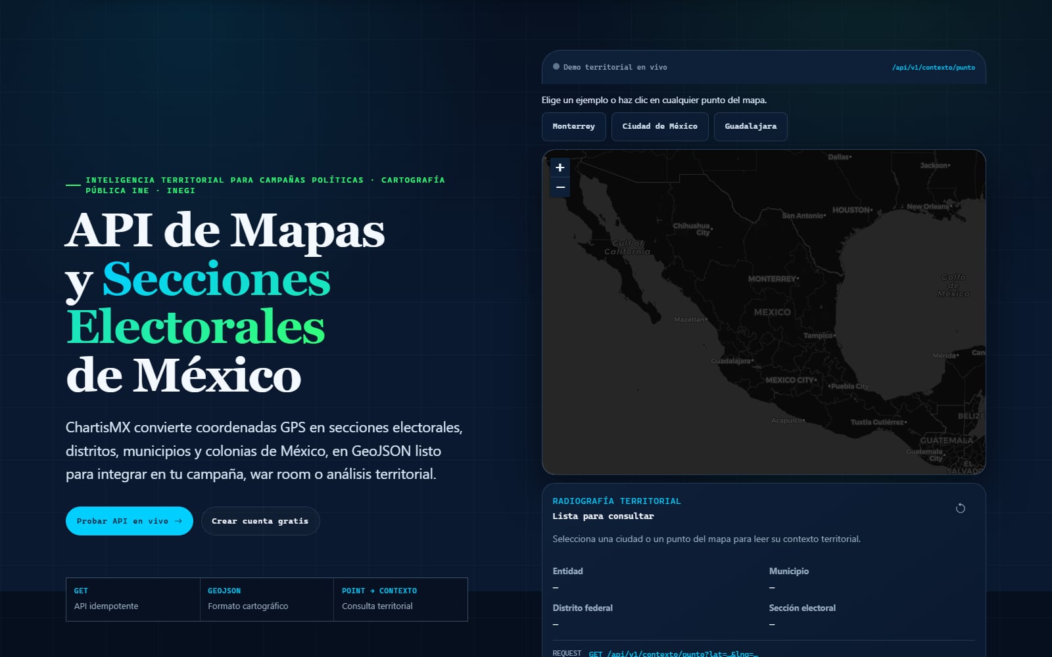The width and height of the screenshot is (1052, 657).
Task: Click Guadalajara label on the map
Action: pyautogui.click(x=730, y=361)
